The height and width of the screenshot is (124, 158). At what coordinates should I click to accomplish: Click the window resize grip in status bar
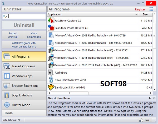tap(155, 121)
